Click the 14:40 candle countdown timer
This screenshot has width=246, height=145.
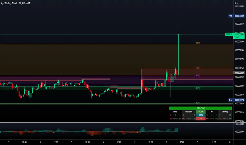(237, 37)
